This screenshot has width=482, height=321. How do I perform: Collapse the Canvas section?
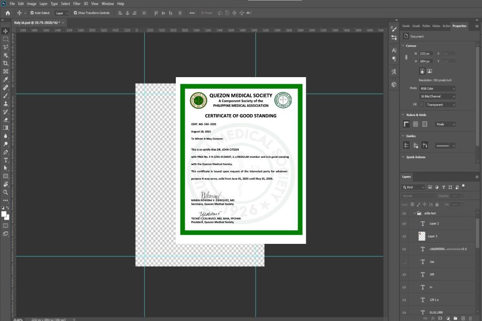click(x=403, y=46)
